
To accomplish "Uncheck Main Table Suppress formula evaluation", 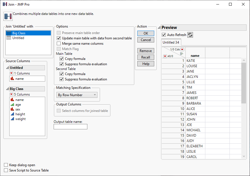I will [x=62, y=64].
